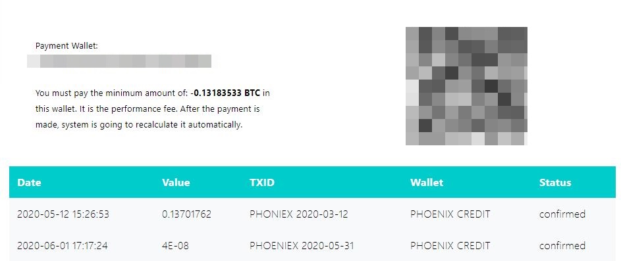Click the Date column header

[x=30, y=182]
